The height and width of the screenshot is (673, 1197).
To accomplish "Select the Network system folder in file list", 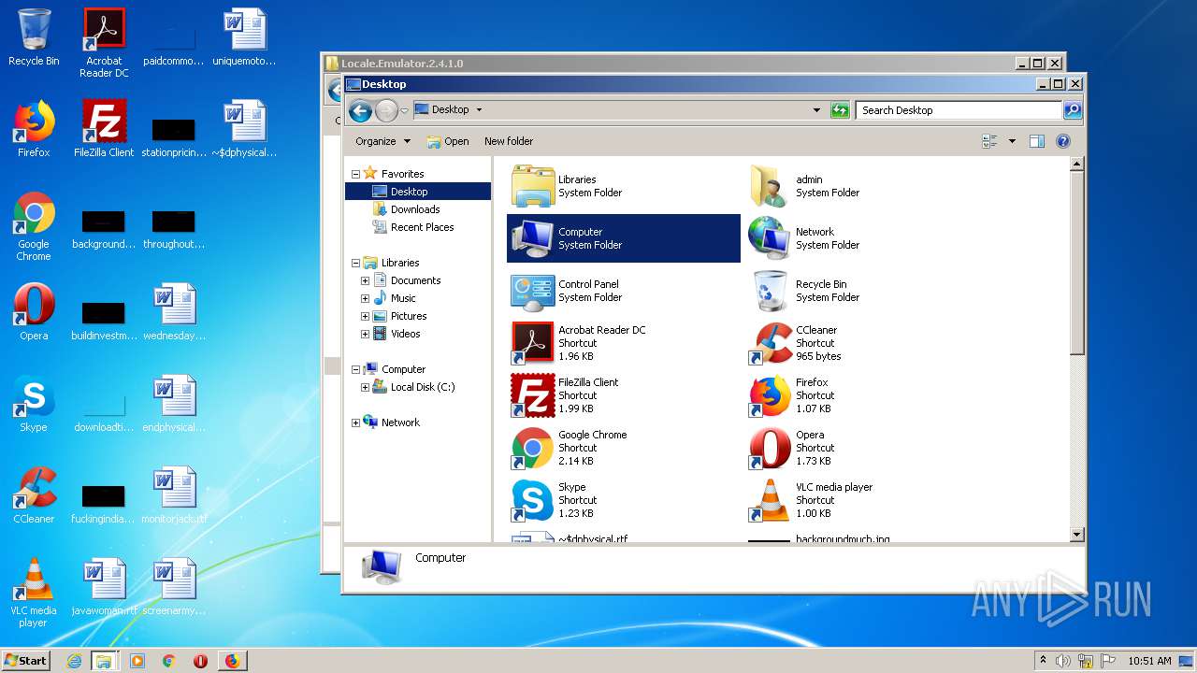I will [x=770, y=238].
